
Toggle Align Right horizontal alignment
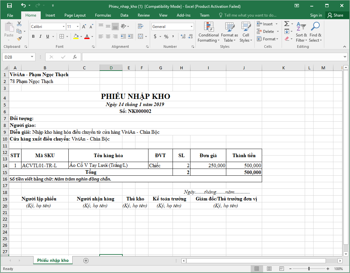tap(115, 36)
